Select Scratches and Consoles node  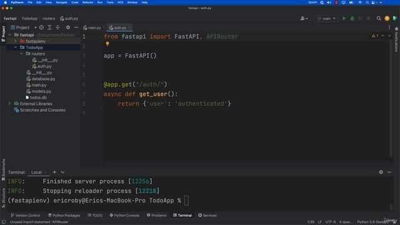pos(42,110)
